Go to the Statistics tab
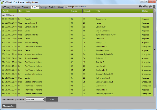 [x=53, y=7]
